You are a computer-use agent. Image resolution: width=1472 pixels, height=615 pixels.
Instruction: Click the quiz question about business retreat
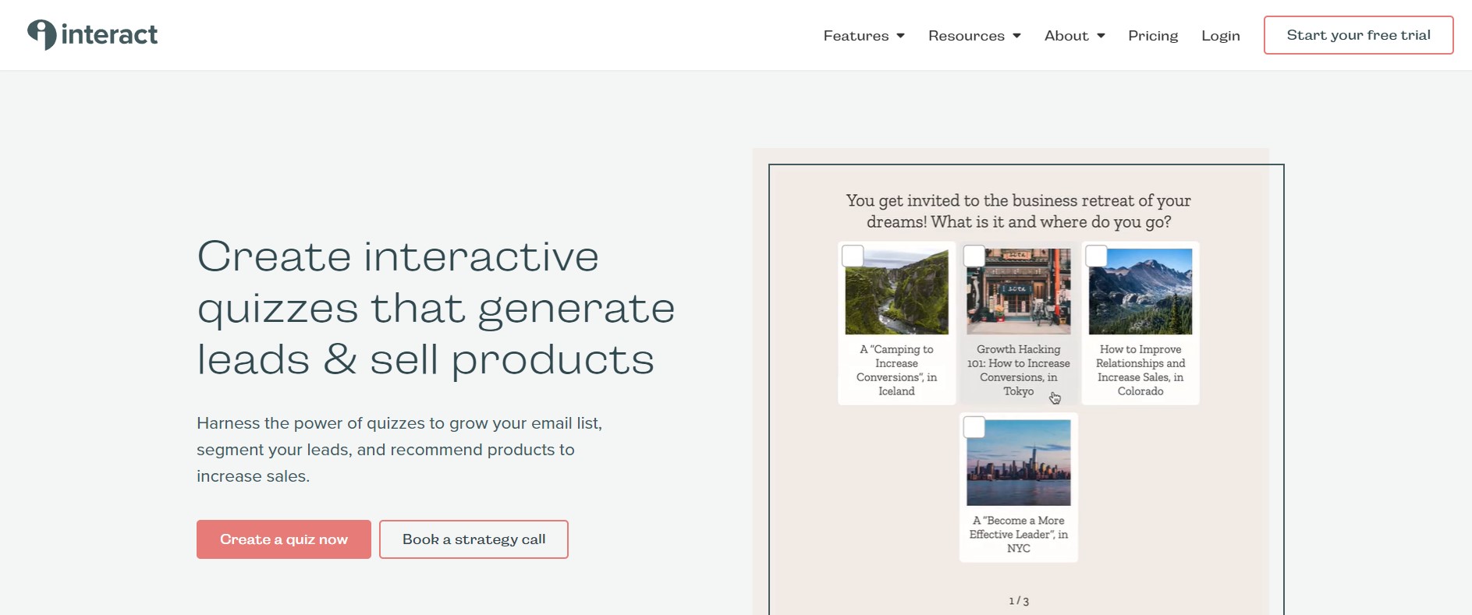point(1019,211)
